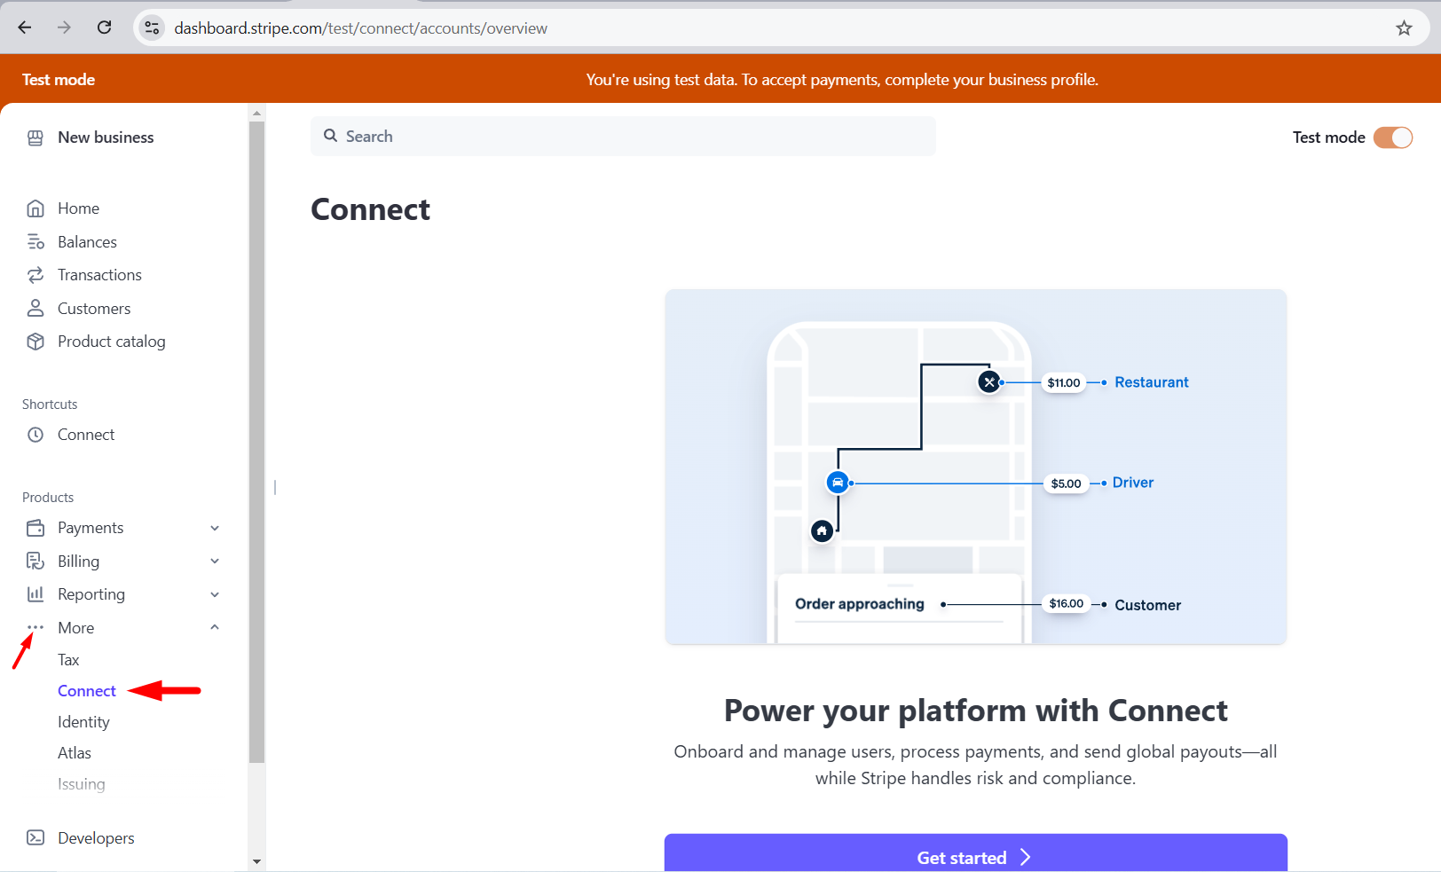Click the browser forward arrow
The image size is (1441, 872).
64,27
